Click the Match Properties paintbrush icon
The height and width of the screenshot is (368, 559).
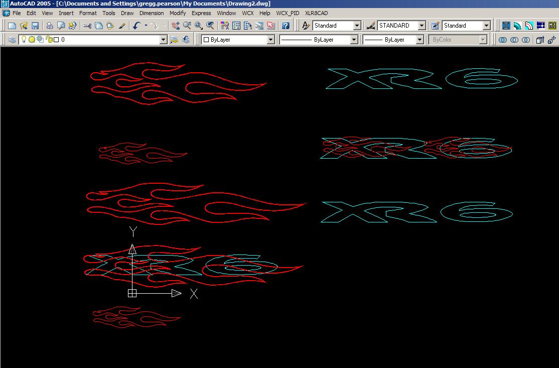click(x=122, y=26)
